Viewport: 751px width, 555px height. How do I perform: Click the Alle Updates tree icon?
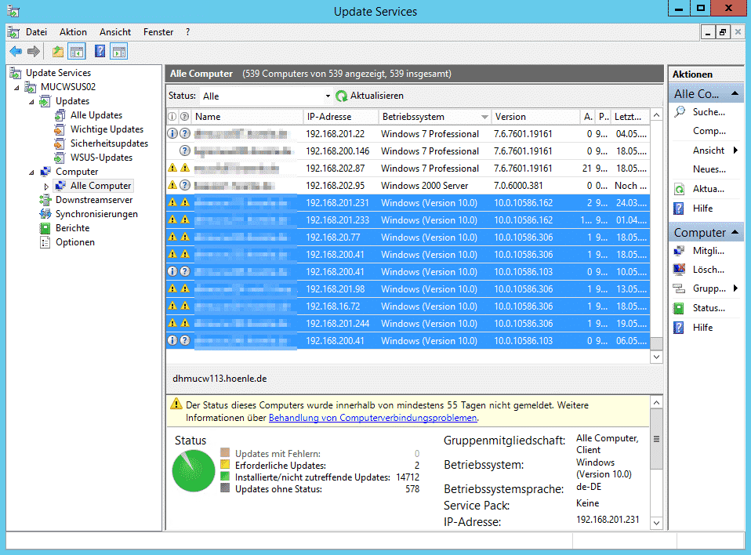coord(60,115)
